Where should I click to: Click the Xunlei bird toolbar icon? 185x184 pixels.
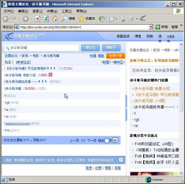pos(143,19)
